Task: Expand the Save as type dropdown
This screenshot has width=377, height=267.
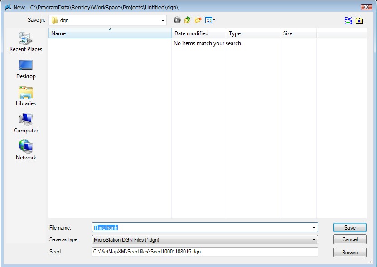Action: pos(314,240)
